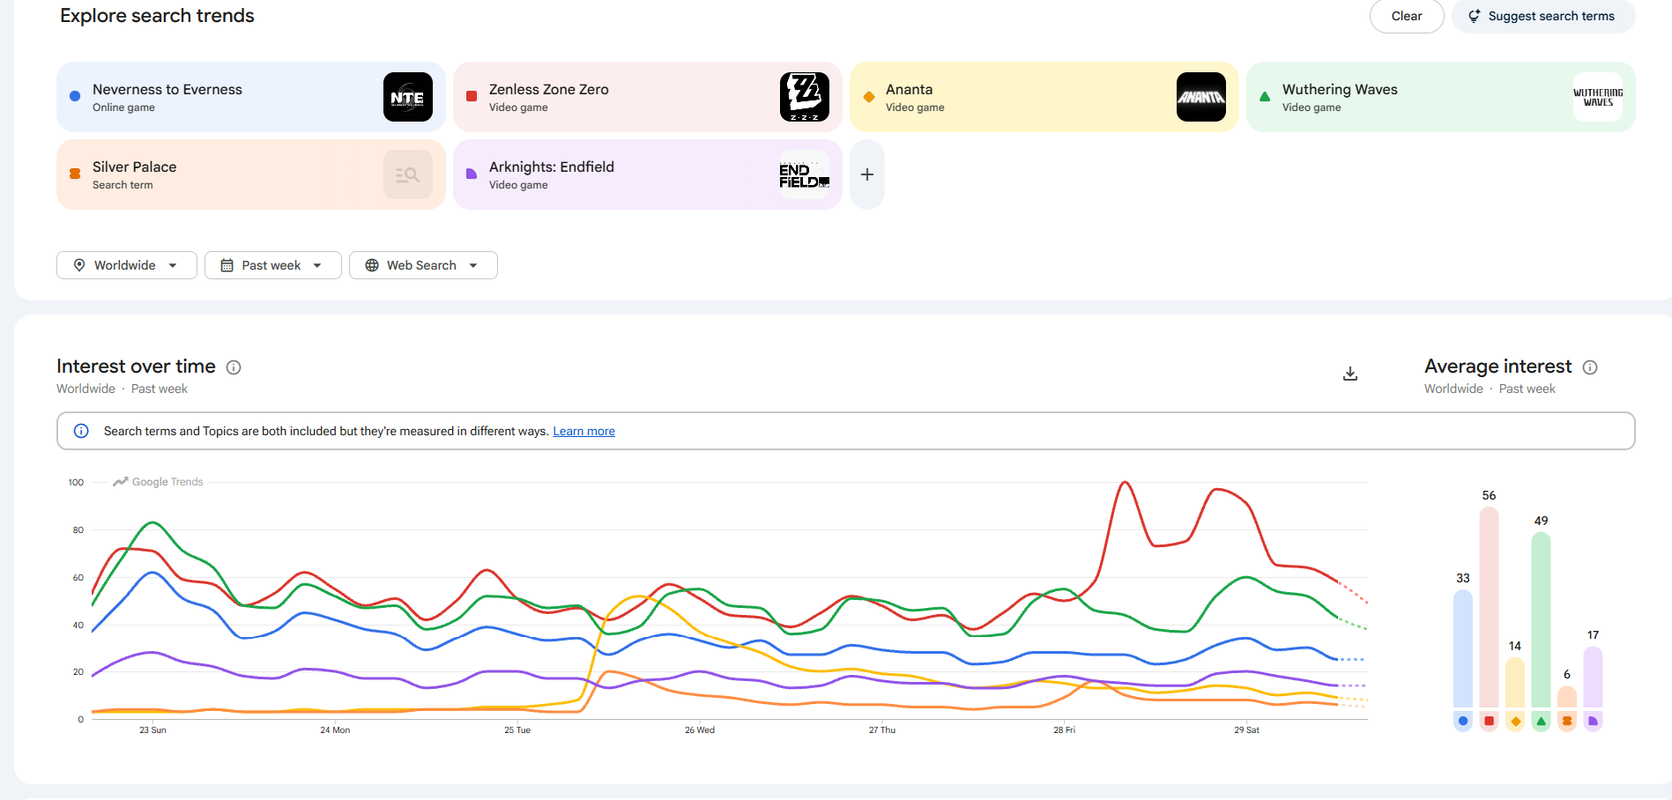Select the Zenless Zone Zero term name
This screenshot has width=1672, height=800.
[x=549, y=89]
